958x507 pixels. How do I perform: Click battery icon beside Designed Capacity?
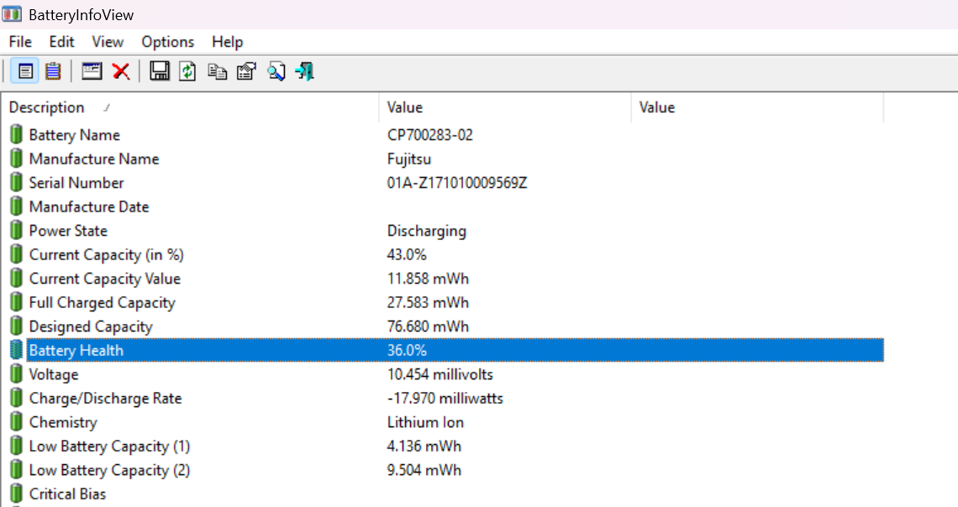click(x=17, y=327)
